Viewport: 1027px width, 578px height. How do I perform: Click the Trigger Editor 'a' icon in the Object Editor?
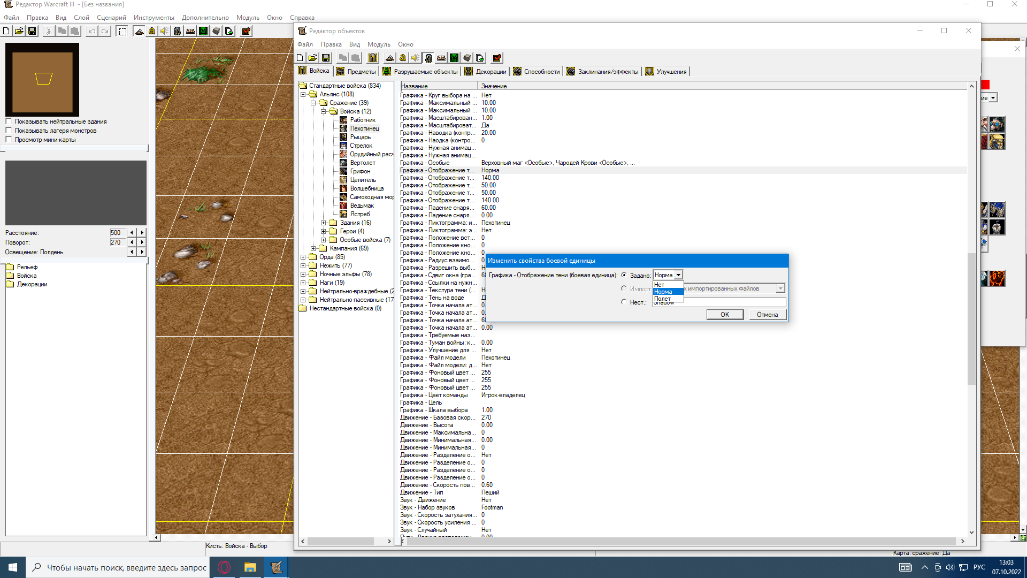[403, 58]
